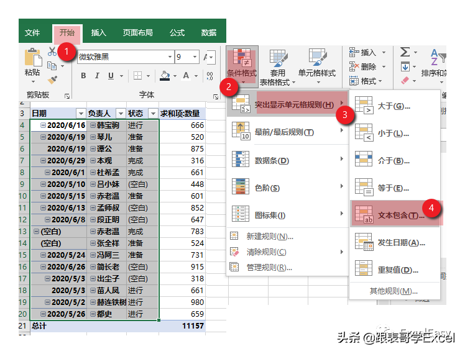Viewport: 465px width, 354px height.
Task: Click the Format Painter brush icon
Action: pos(52,80)
